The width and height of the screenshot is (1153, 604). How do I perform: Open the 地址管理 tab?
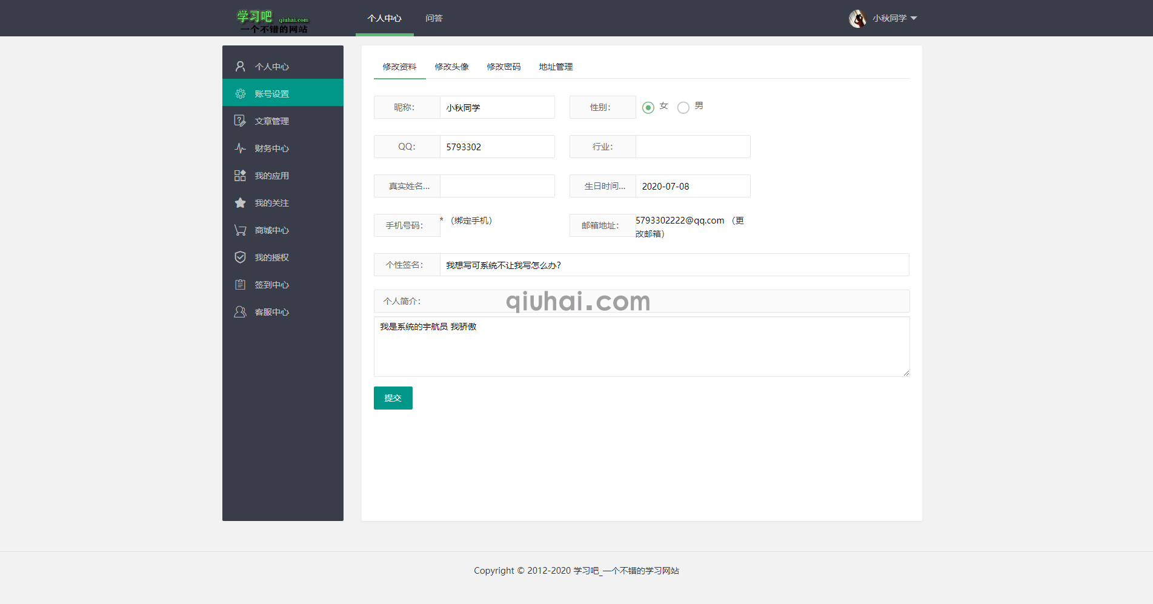pos(555,67)
